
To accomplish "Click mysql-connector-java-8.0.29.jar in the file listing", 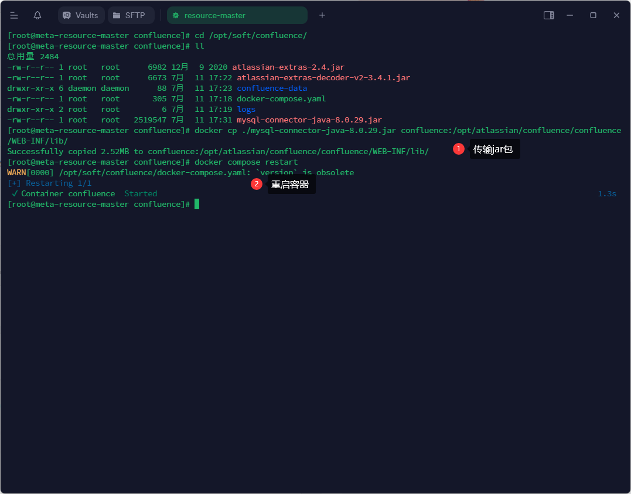I will [x=309, y=120].
